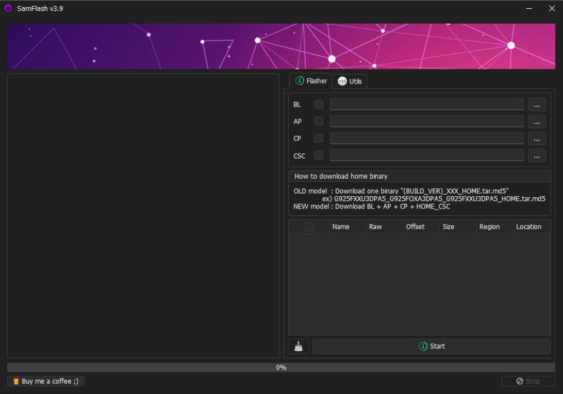Click the broom icon to clear file list
Image resolution: width=563 pixels, height=394 pixels.
pos(298,346)
